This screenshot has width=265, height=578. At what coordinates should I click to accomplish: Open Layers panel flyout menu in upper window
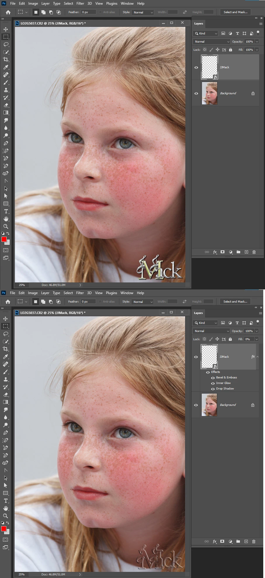261,24
